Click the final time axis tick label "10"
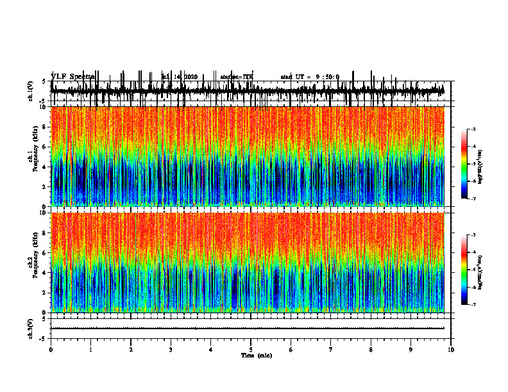Image resolution: width=508 pixels, height=392 pixels. [x=451, y=350]
